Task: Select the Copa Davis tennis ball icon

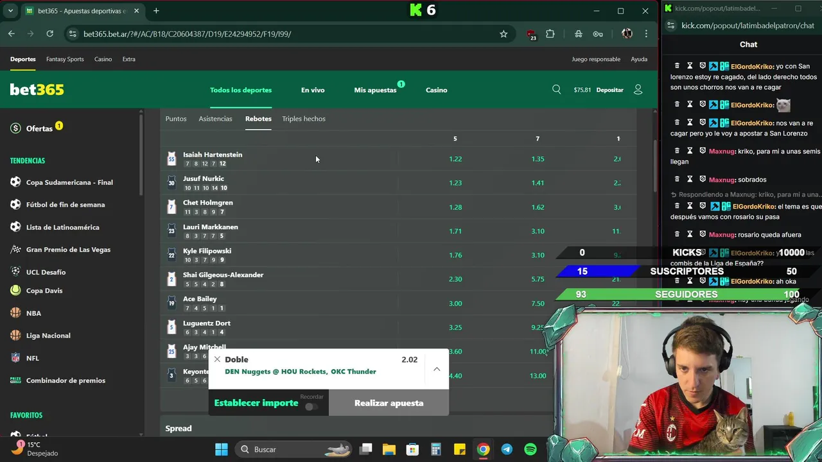Action: [15, 291]
